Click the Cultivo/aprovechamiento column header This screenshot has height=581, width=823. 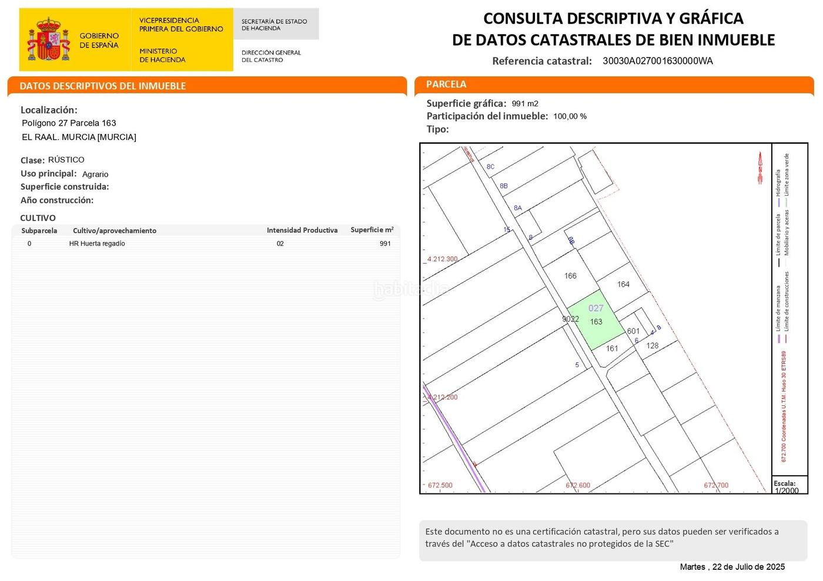115,231
